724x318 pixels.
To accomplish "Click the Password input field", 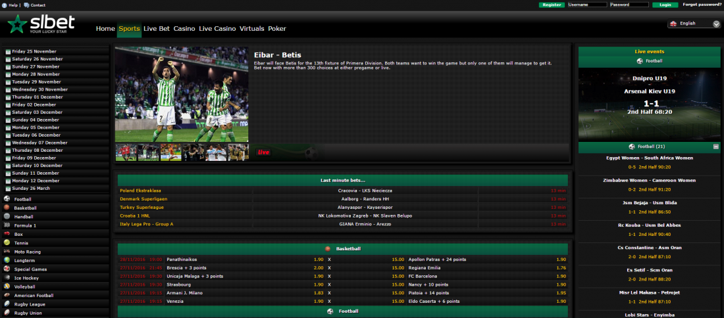I will [x=629, y=5].
